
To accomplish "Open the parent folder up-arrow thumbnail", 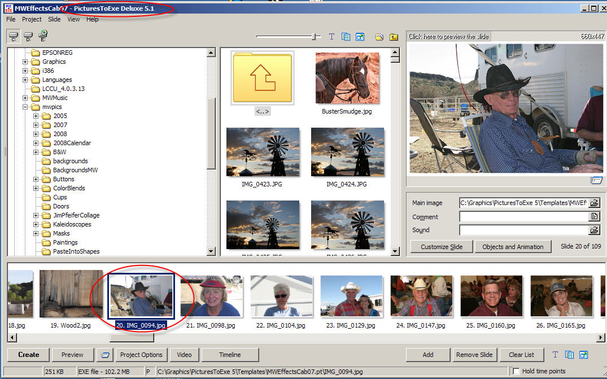I will pos(263,78).
